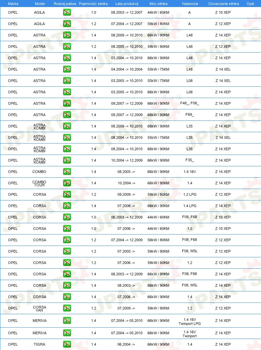This screenshot has width=261, height=350.
Task: Click the 1.2 LPG body cell
Action: (x=190, y=194)
